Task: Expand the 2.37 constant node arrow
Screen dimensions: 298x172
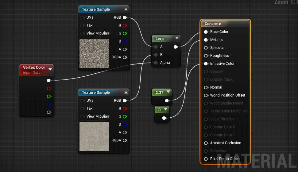Action: 168,92
